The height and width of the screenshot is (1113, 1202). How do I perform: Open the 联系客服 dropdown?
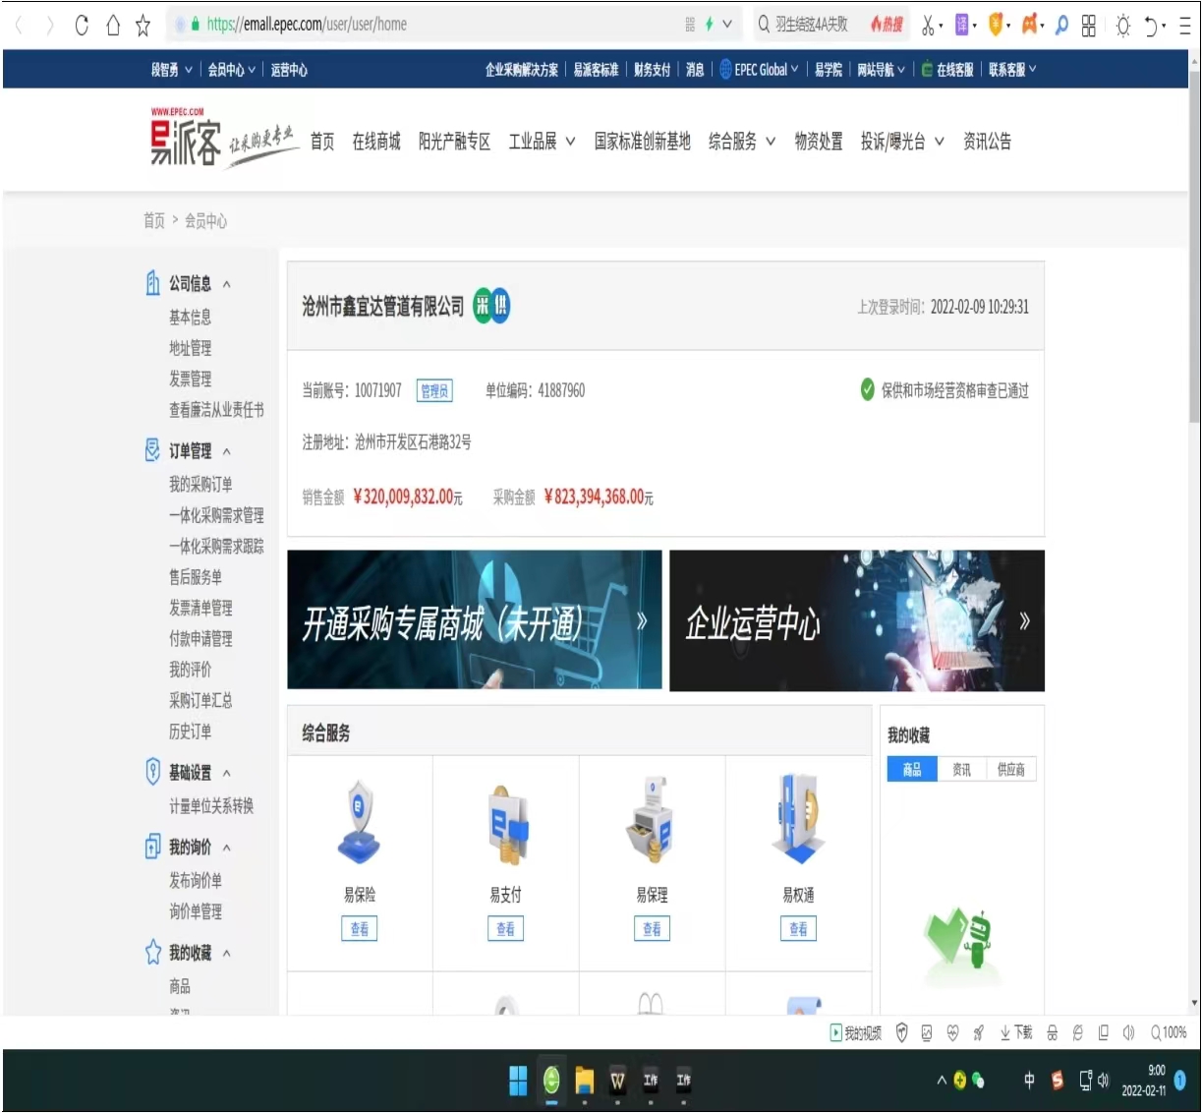coord(1012,70)
